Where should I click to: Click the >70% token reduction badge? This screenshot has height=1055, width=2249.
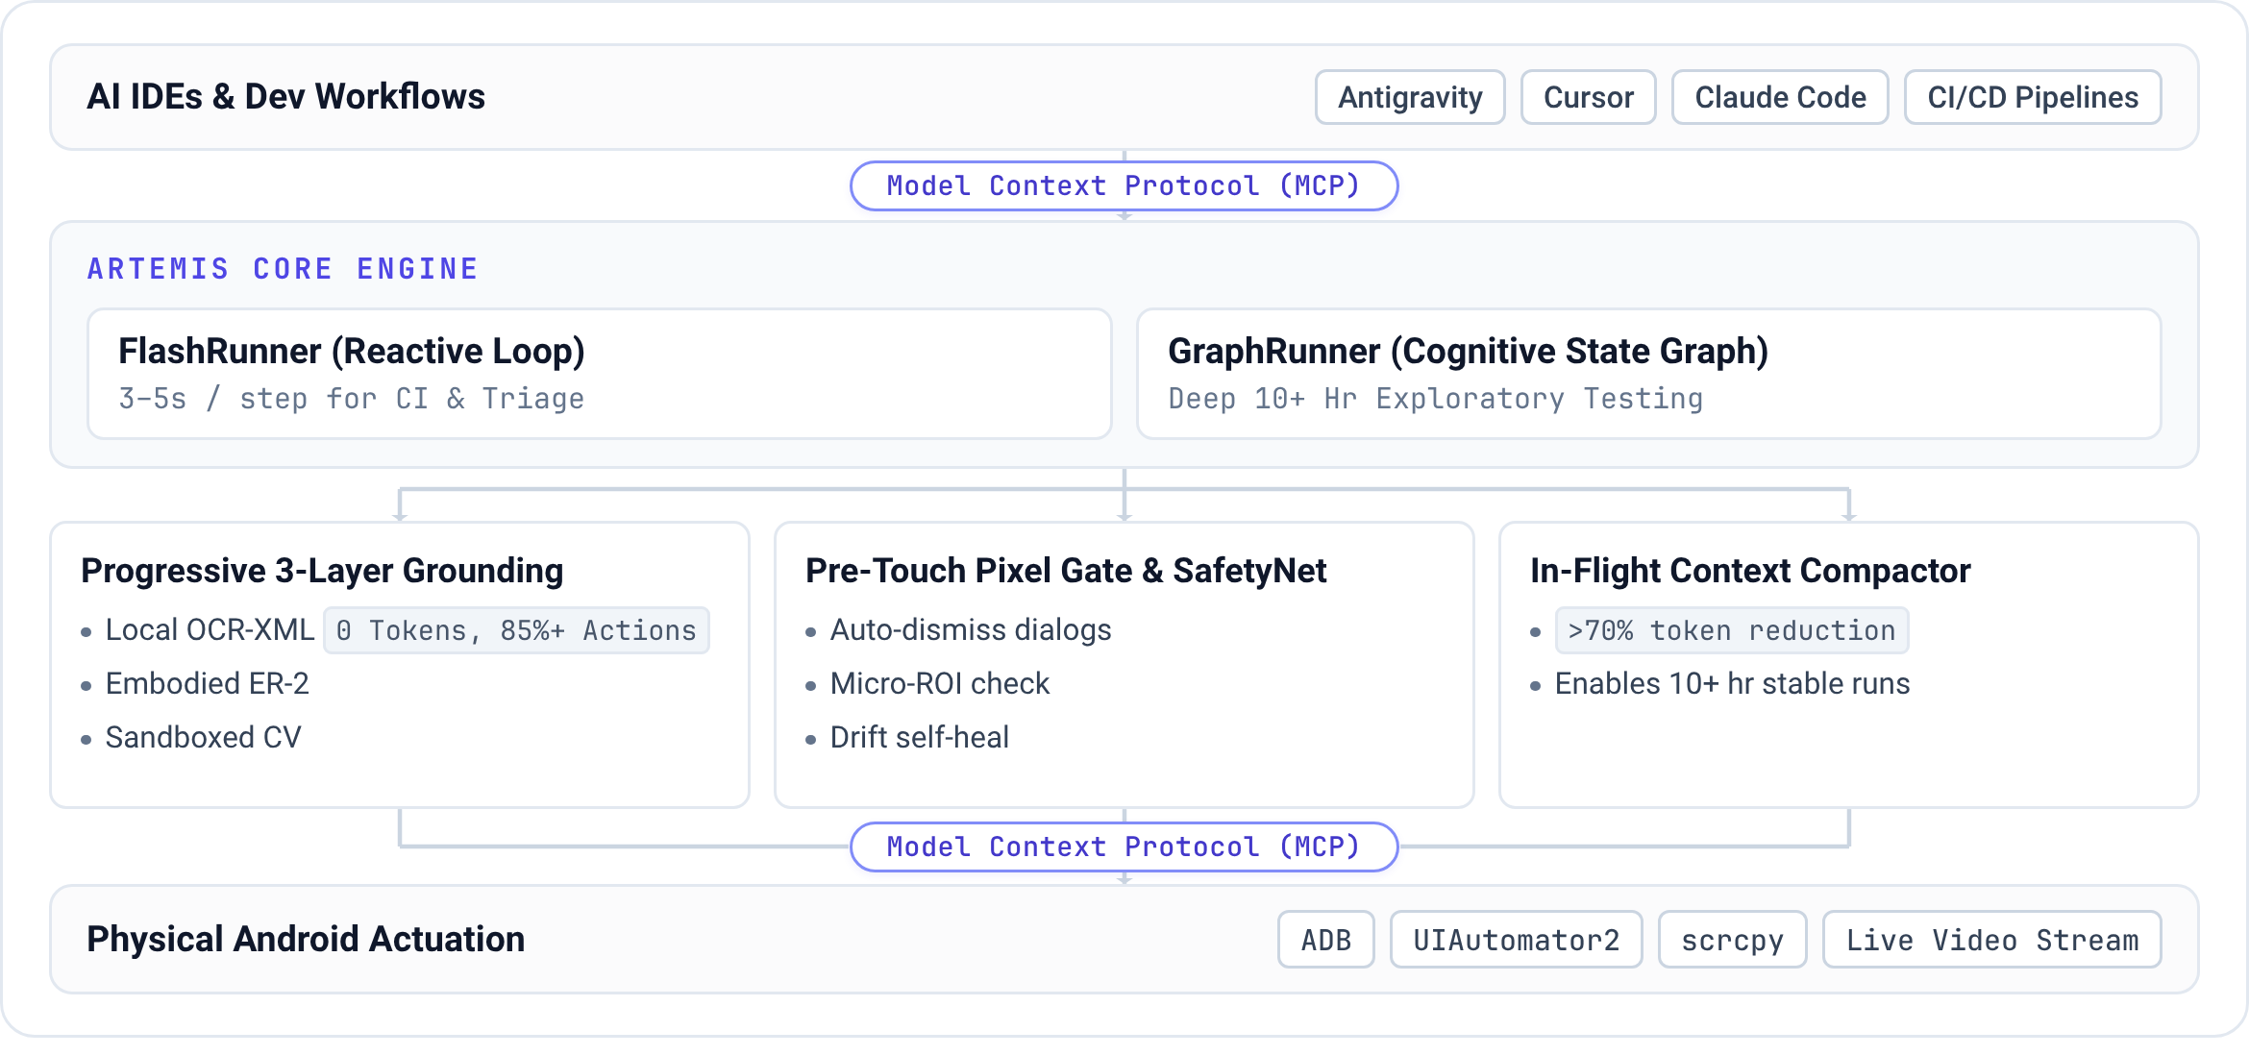point(1732,630)
